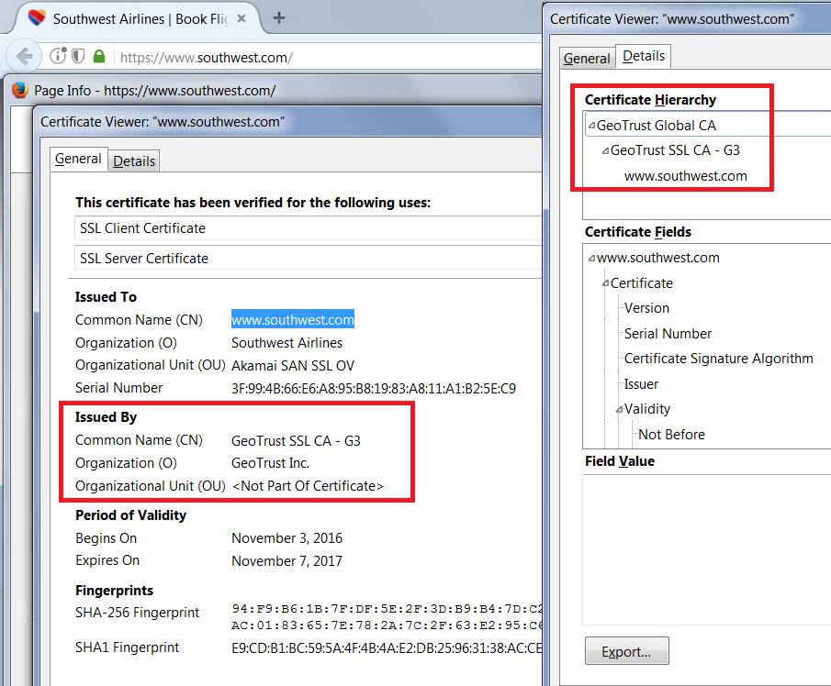Screen dimensions: 831x686
Task: Focus the address bar showing https://www.southwest.com/
Action: 326,57
